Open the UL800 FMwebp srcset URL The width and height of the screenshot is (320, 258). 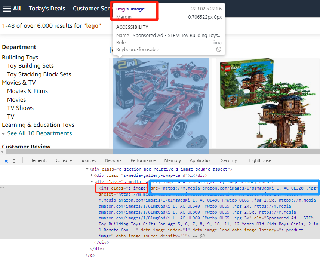click(170, 212)
